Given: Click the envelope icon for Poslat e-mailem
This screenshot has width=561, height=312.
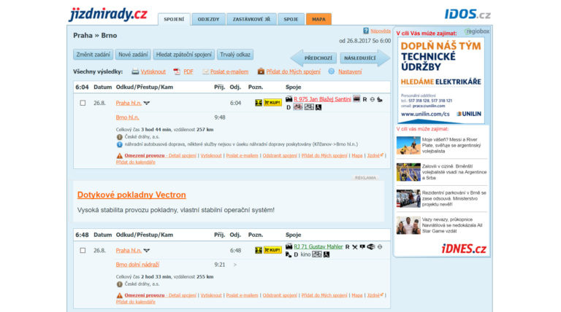Looking at the screenshot, I should click(x=204, y=71).
